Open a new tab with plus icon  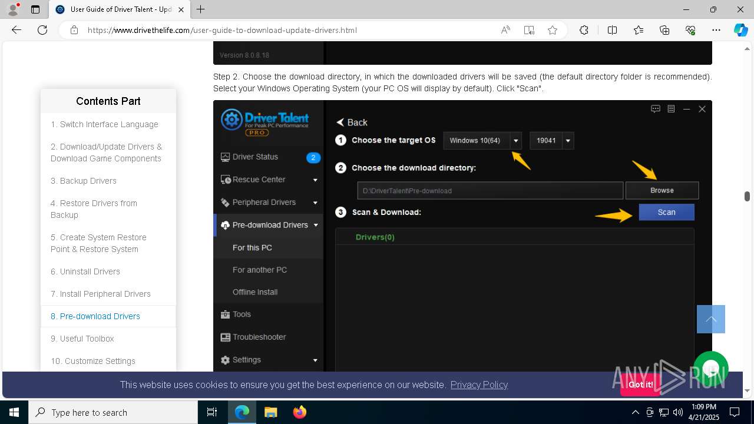201,9
